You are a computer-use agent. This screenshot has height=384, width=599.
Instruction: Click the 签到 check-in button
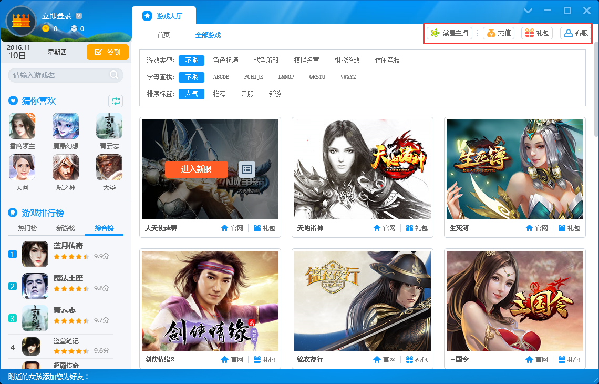(x=107, y=53)
